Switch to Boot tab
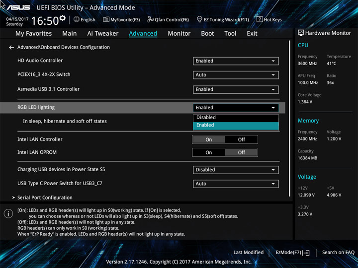 [207, 34]
